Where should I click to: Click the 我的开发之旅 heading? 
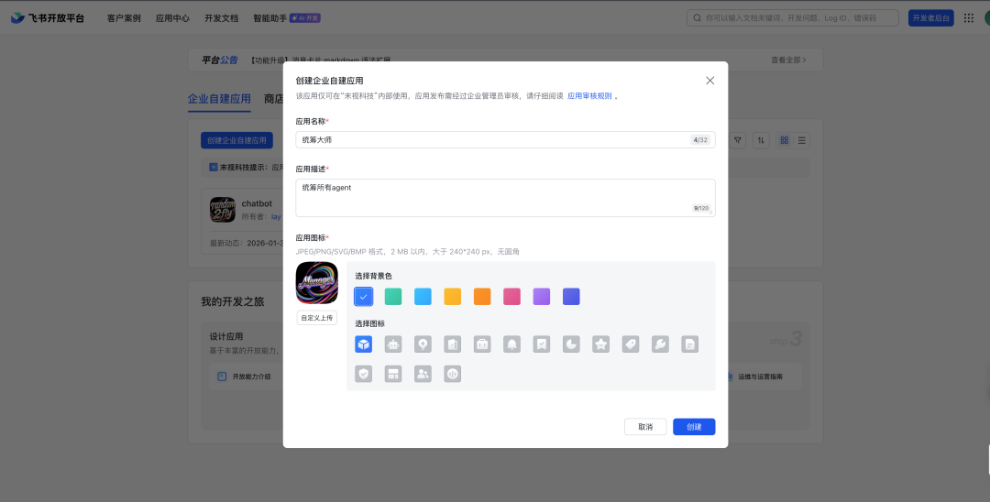232,301
